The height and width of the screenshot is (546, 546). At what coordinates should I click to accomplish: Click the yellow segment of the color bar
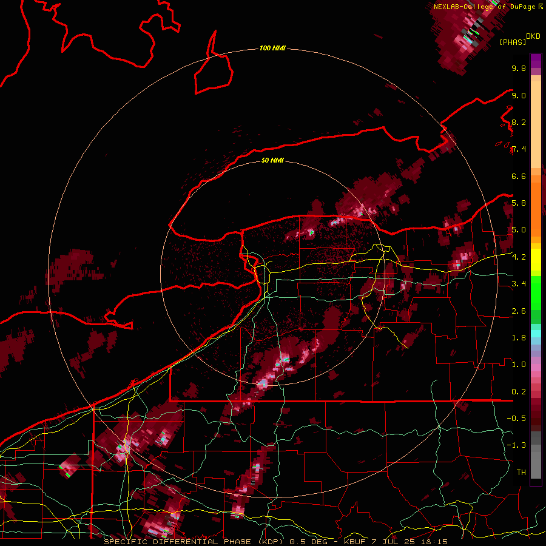[536, 260]
